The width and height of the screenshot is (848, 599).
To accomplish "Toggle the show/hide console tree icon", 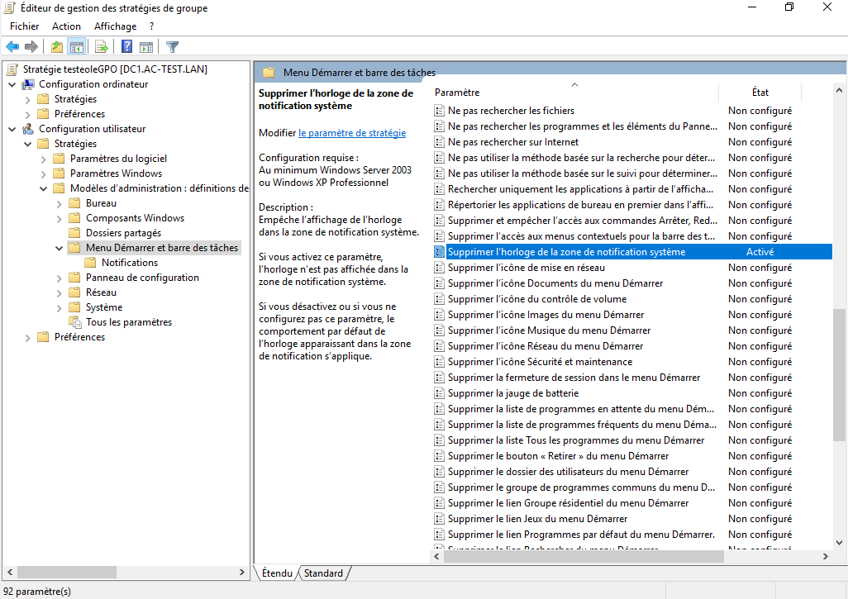I will [x=76, y=47].
